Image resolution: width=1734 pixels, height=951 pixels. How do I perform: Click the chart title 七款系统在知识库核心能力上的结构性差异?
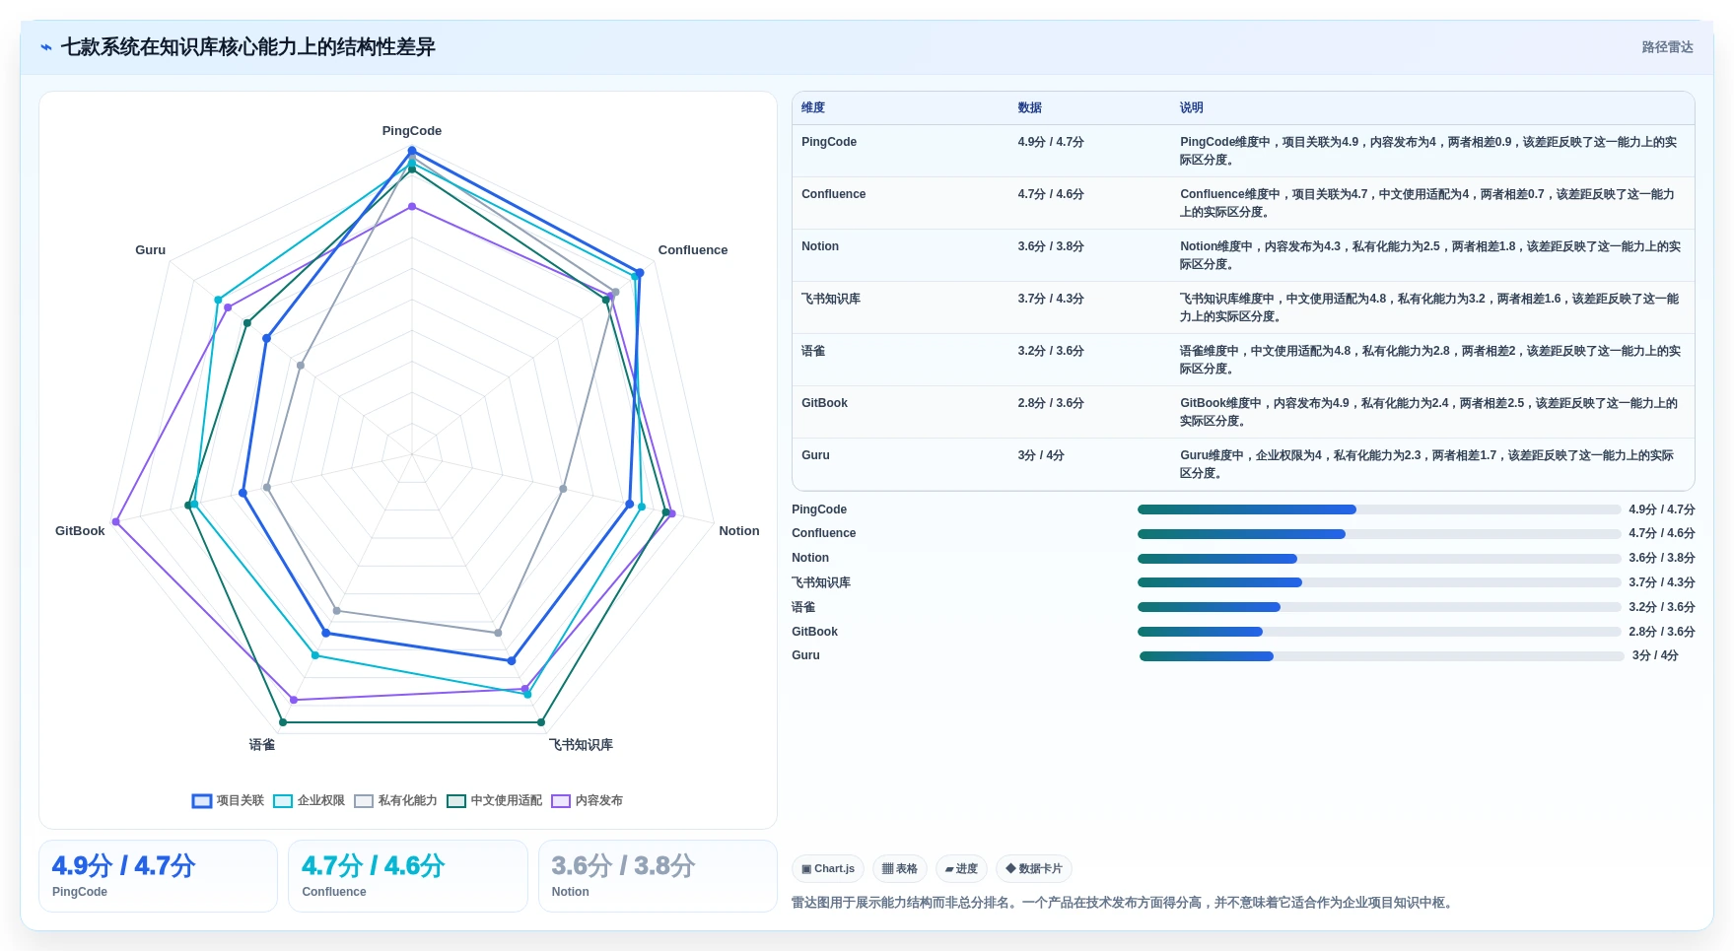pos(248,47)
